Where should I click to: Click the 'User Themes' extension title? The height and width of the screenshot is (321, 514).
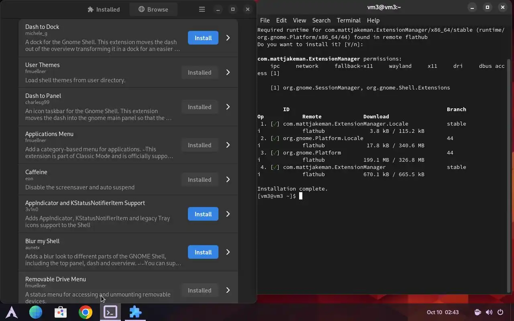tap(43, 65)
